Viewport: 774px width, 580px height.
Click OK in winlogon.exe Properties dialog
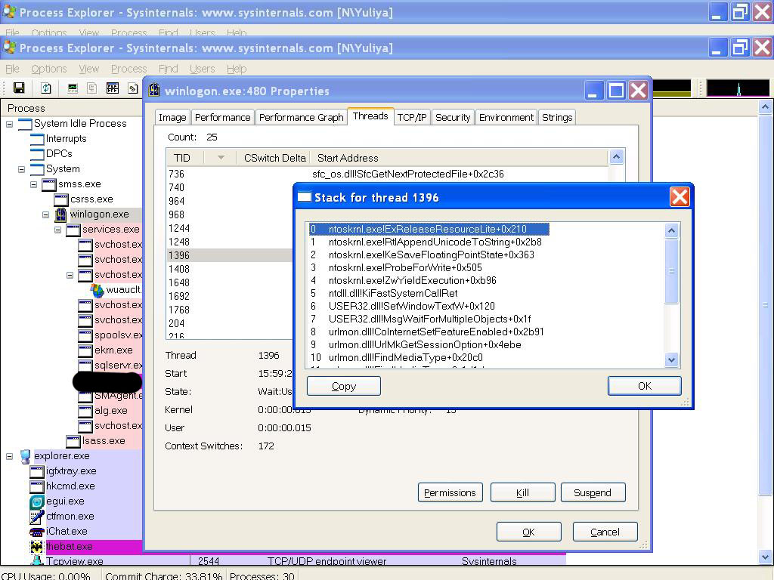coord(528,532)
